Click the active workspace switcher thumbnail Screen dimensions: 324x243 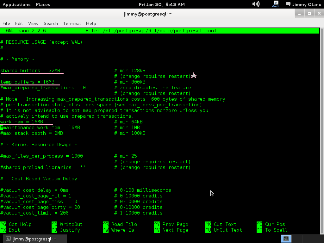pos(286,239)
